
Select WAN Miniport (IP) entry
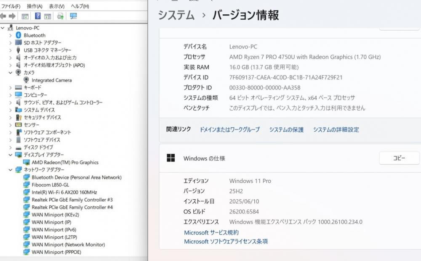[x=51, y=222]
